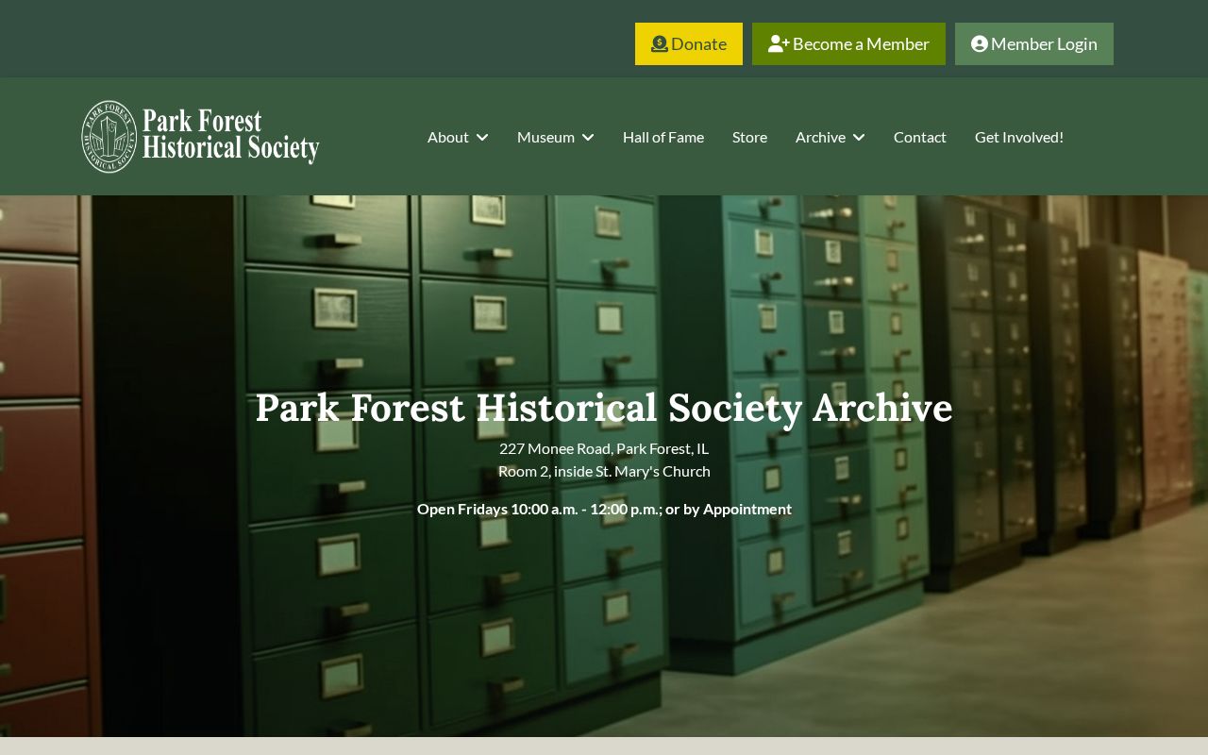Click the Museum menu label
The image size is (1208, 755).
click(x=545, y=137)
